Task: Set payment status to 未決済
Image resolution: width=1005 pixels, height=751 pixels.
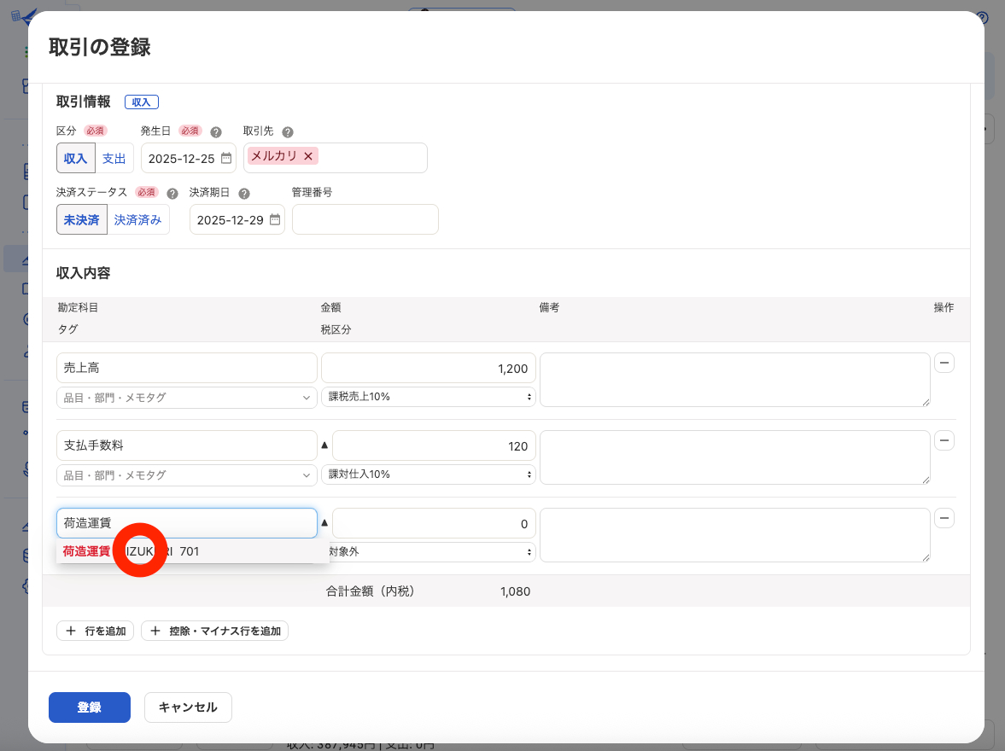Action: pyautogui.click(x=82, y=219)
